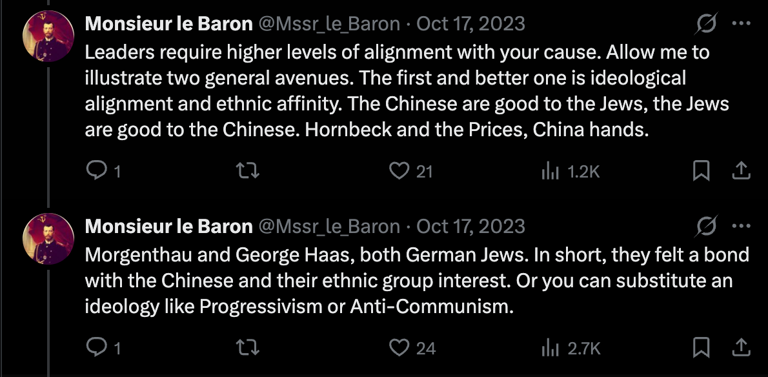
Task: Like the first tweet with 21 likes
Action: click(401, 171)
